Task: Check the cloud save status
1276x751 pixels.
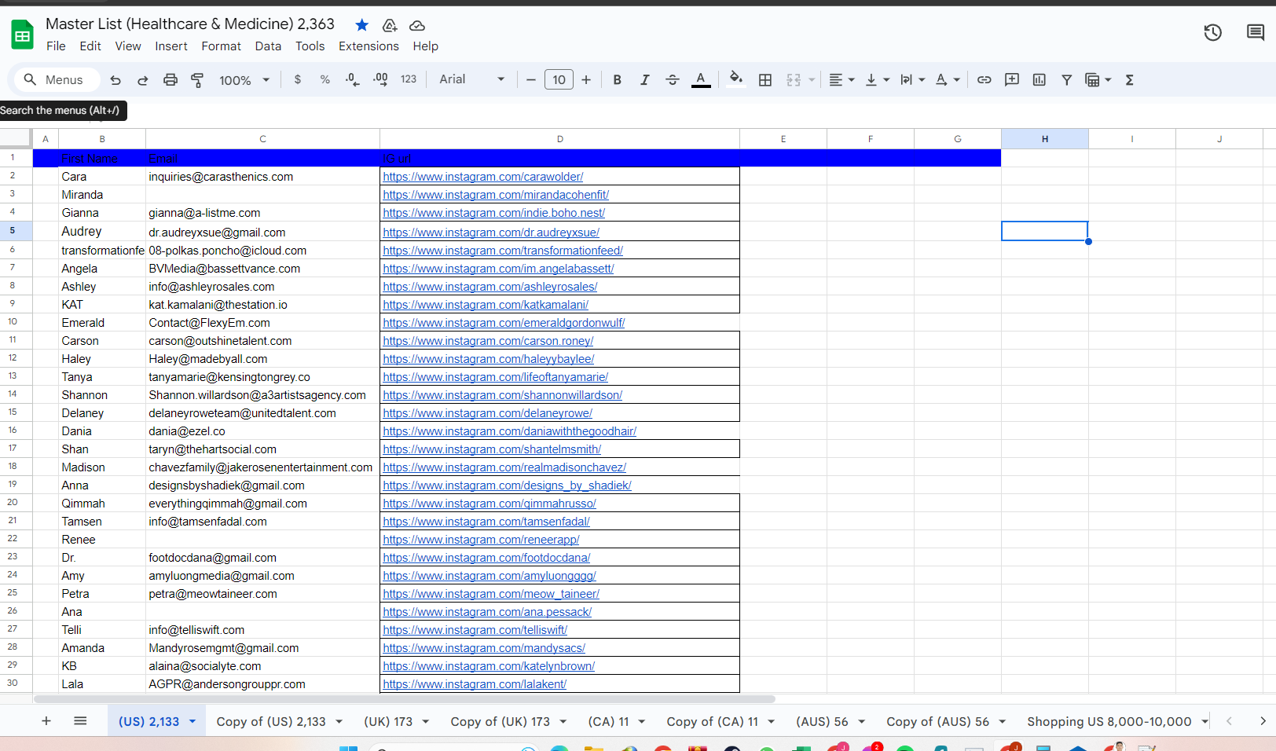Action: tap(417, 25)
